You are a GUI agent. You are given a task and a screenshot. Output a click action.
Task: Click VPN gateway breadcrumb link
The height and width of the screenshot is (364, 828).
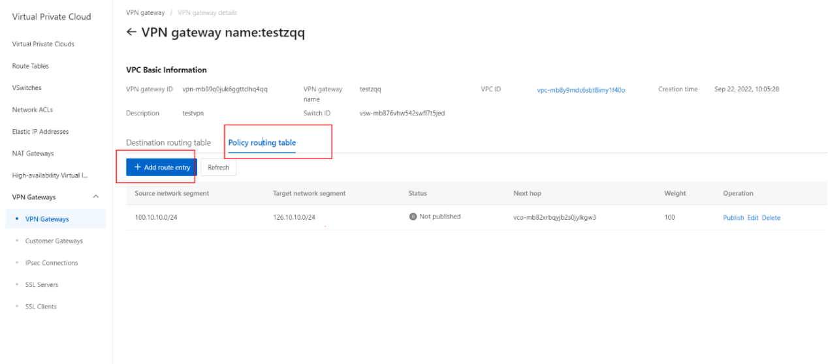(146, 13)
